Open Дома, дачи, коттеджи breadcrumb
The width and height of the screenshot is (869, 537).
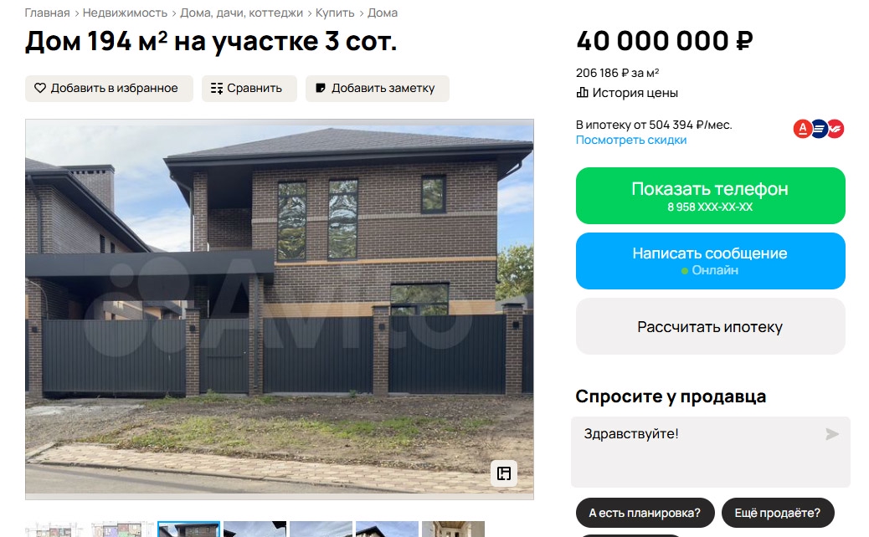coord(242,13)
